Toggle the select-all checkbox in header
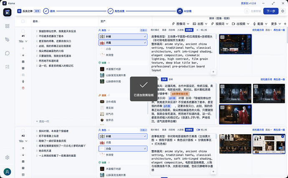Image resolution: width=288 pixels, height=178 pixels. [23, 21]
